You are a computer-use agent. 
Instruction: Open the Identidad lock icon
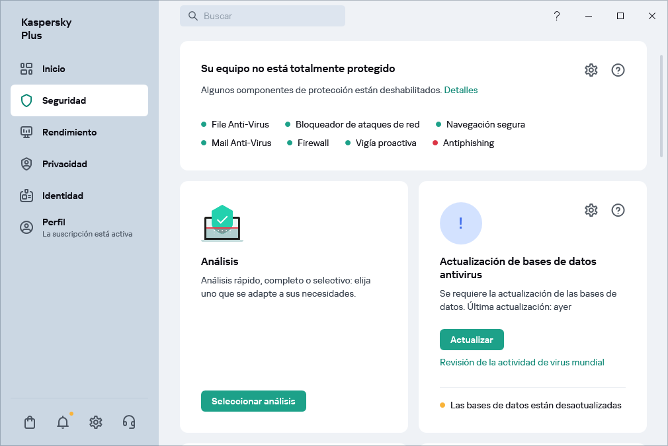click(x=26, y=196)
